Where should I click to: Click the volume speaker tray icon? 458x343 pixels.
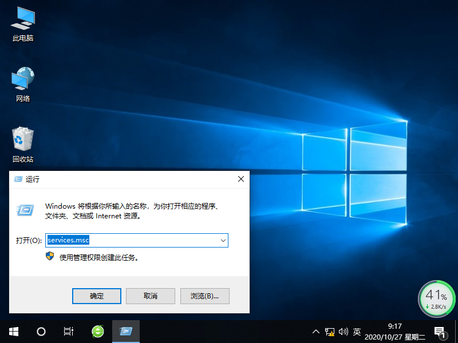pyautogui.click(x=343, y=332)
